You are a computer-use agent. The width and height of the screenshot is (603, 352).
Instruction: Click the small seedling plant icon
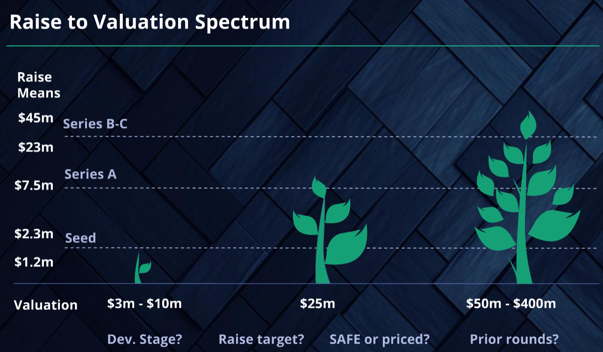tap(142, 267)
